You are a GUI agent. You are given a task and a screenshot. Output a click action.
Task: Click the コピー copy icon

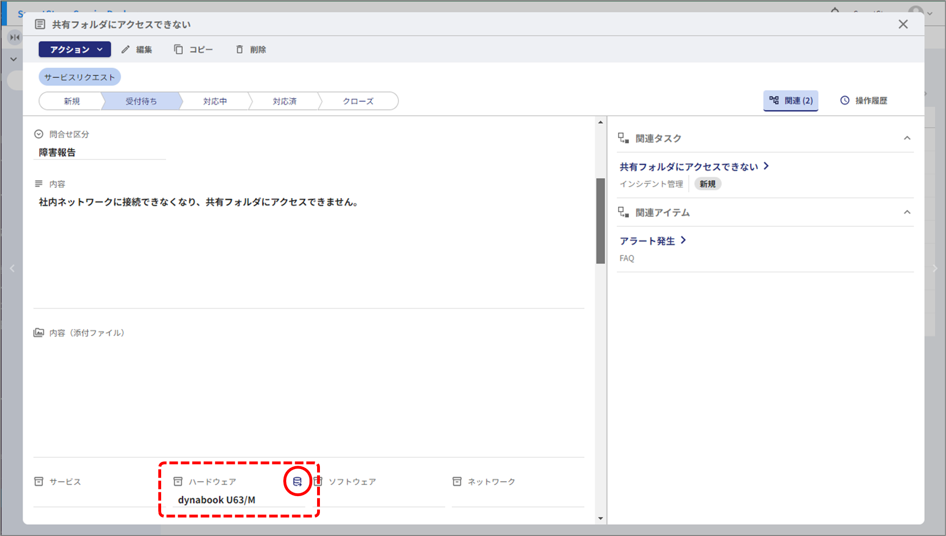coord(178,49)
